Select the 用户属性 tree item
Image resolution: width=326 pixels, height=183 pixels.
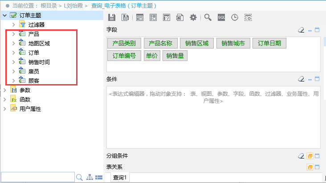pos(30,109)
